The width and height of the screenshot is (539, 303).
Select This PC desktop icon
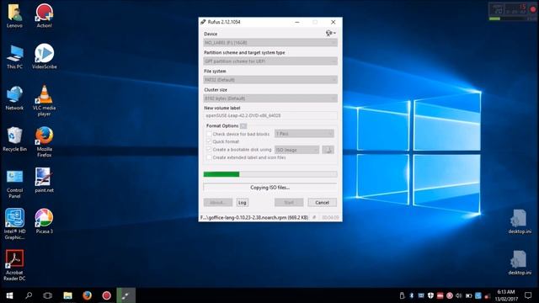point(14,57)
